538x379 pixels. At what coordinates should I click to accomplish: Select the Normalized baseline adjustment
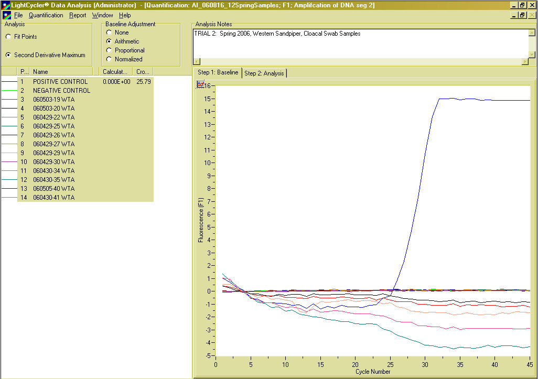pyautogui.click(x=109, y=59)
